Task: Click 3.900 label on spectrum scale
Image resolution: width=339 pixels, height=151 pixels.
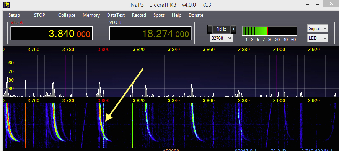Action: [x=279, y=50]
